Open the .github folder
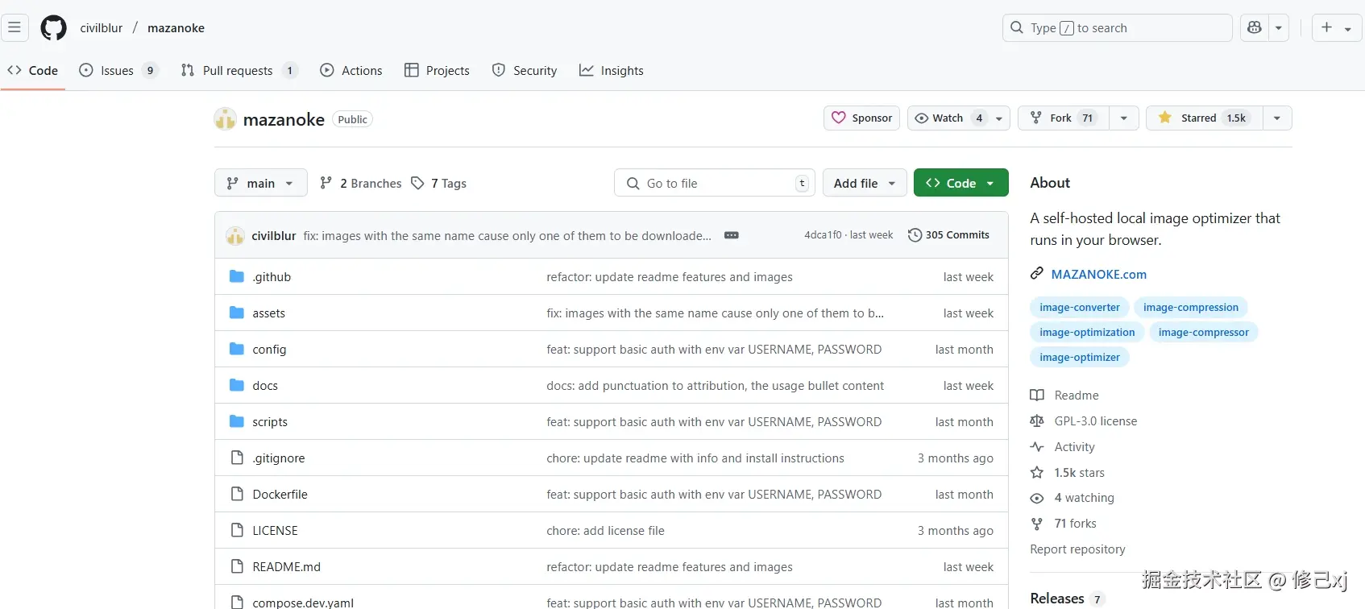 pos(272,276)
